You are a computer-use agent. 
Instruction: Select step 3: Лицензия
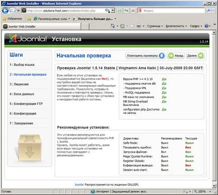(19, 84)
